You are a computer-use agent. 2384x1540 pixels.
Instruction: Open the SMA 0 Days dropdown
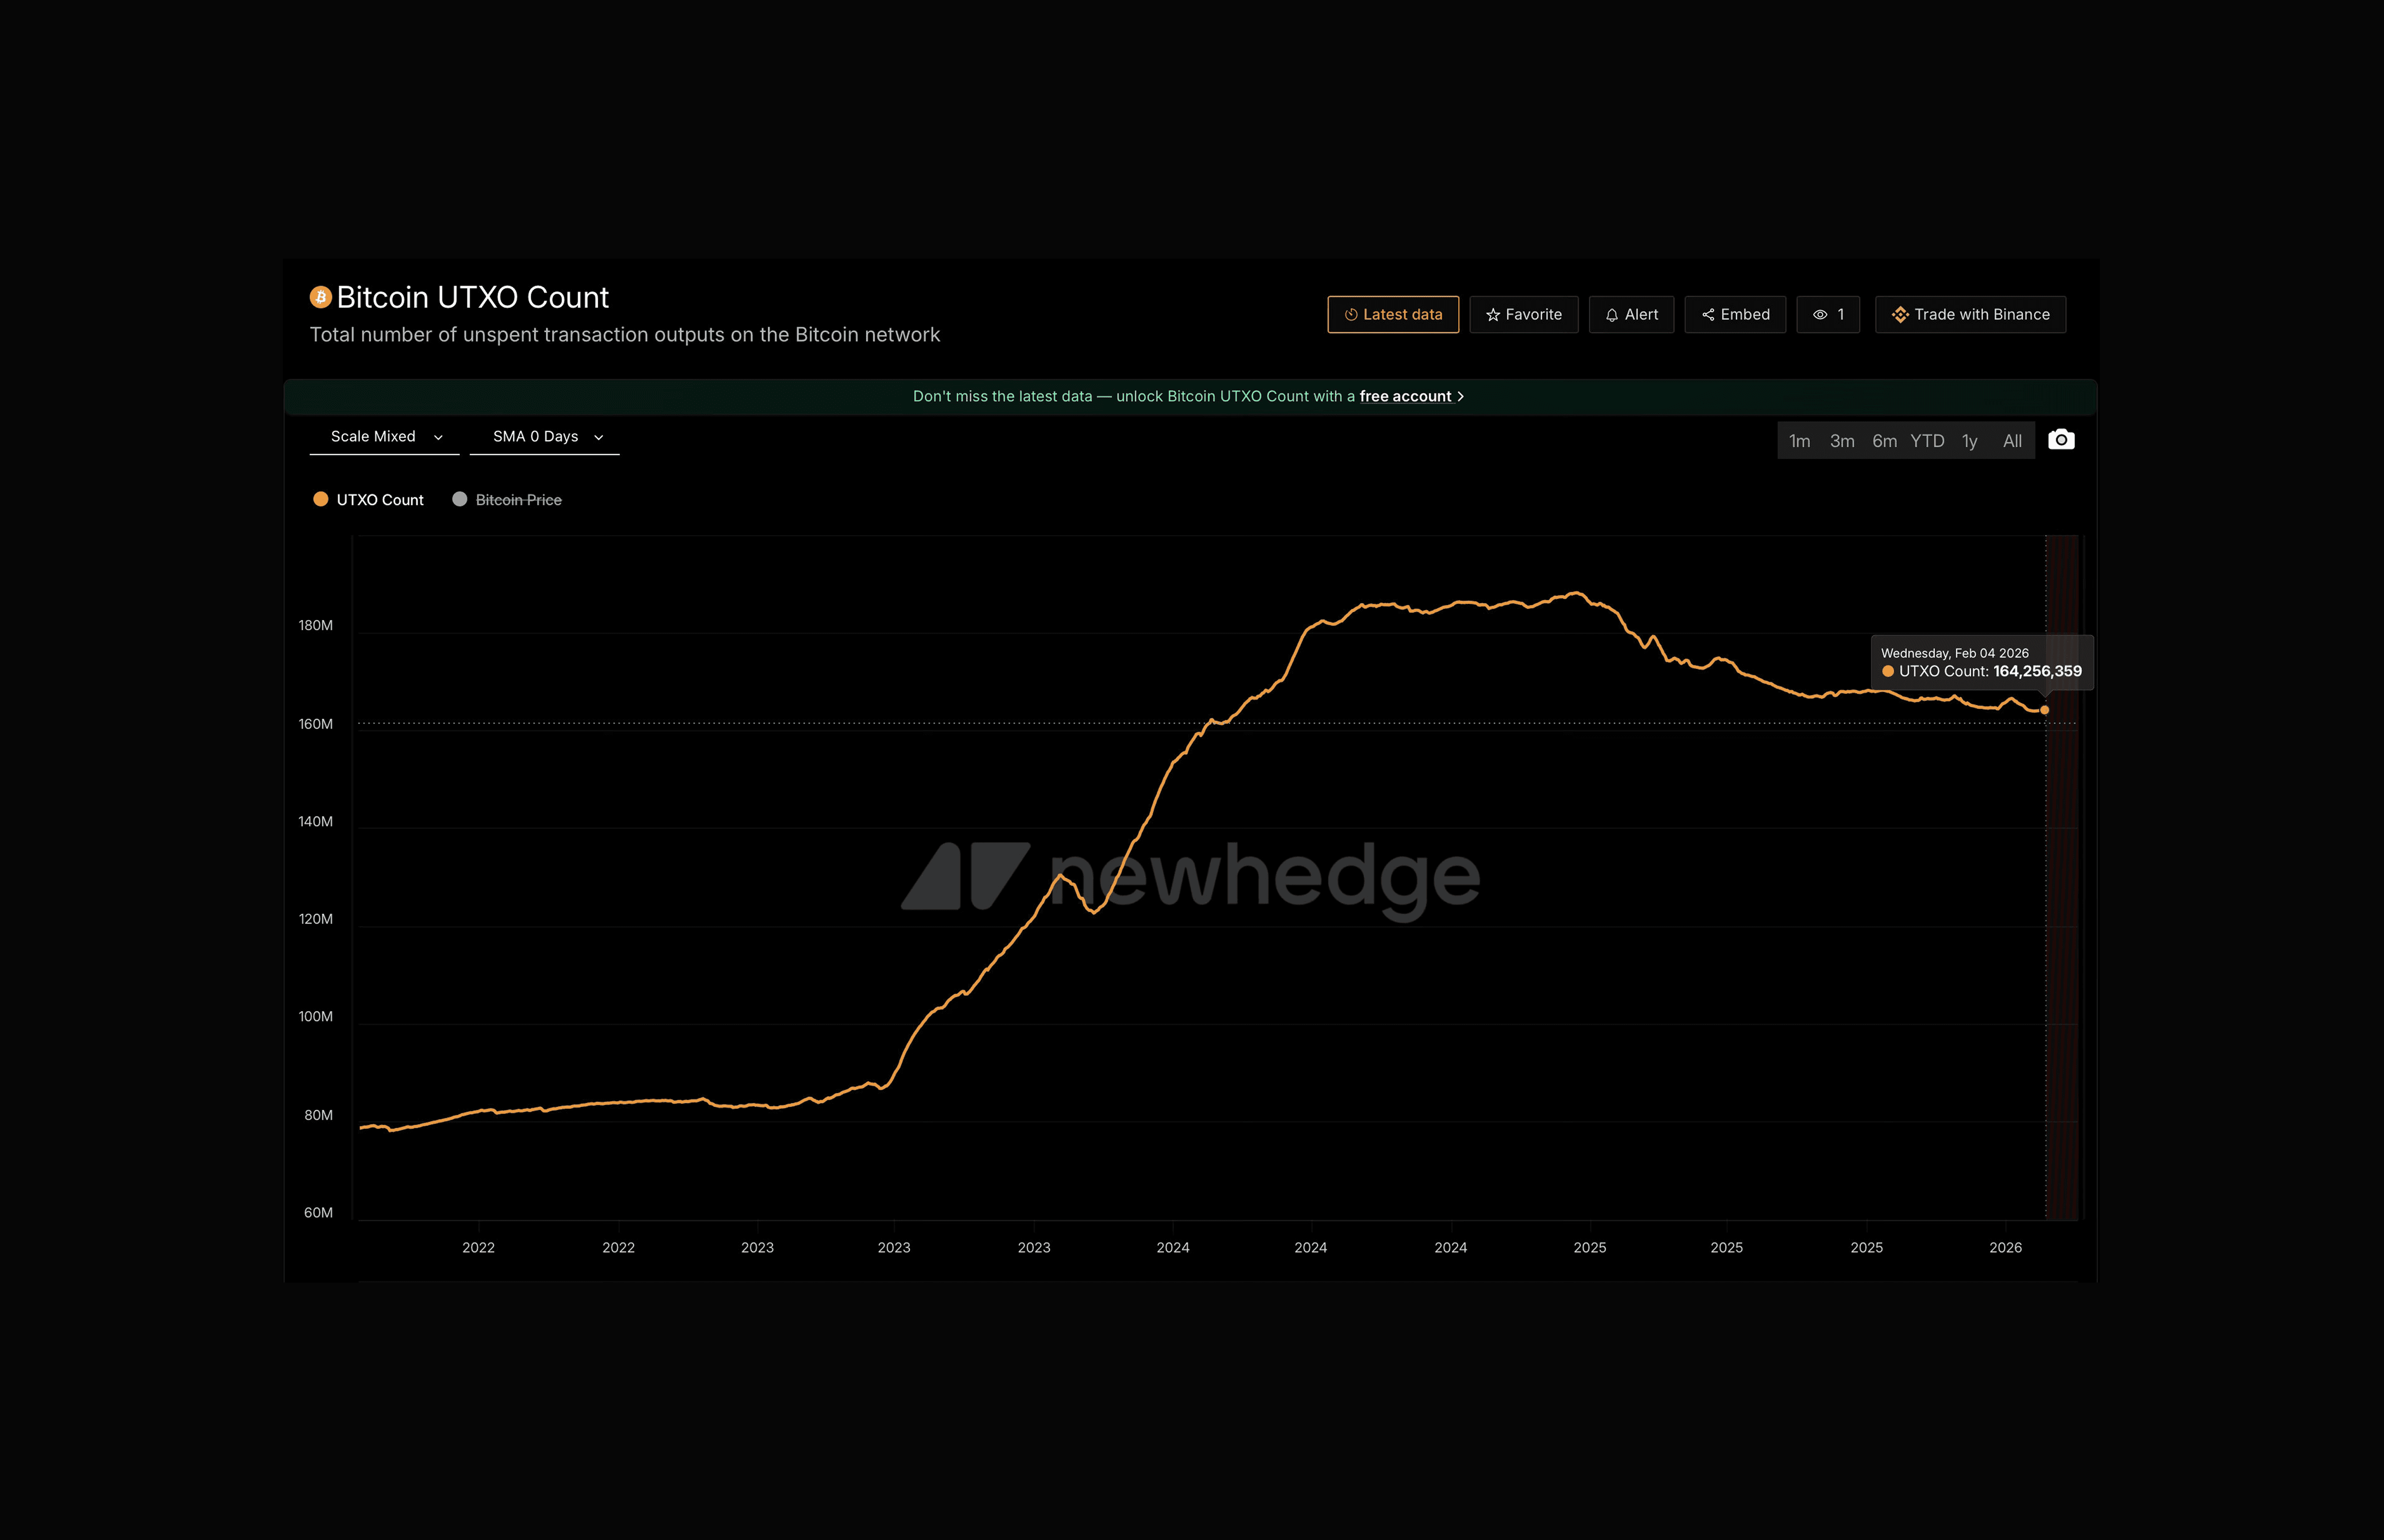(x=545, y=437)
